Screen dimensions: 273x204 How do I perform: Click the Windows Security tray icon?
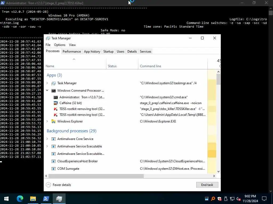[x=219, y=199]
